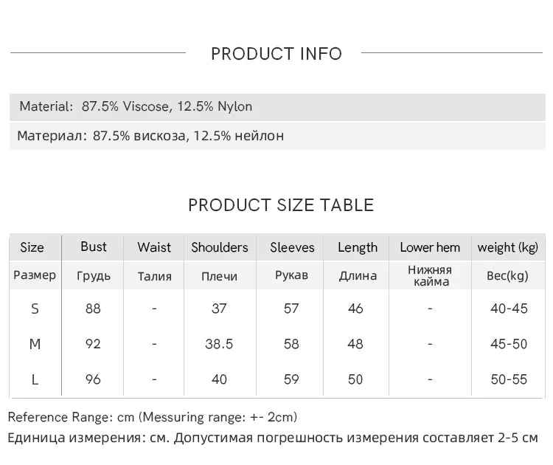Click the M size row label
The image size is (553, 465).
click(35, 344)
